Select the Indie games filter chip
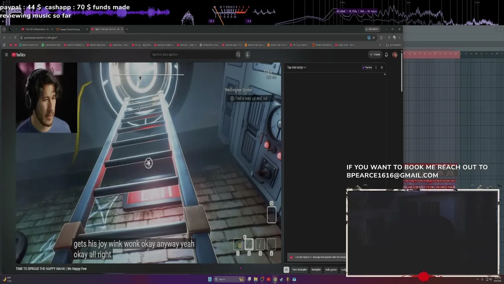Image resolution: width=504 pixels, height=284 pixels. tap(331, 270)
